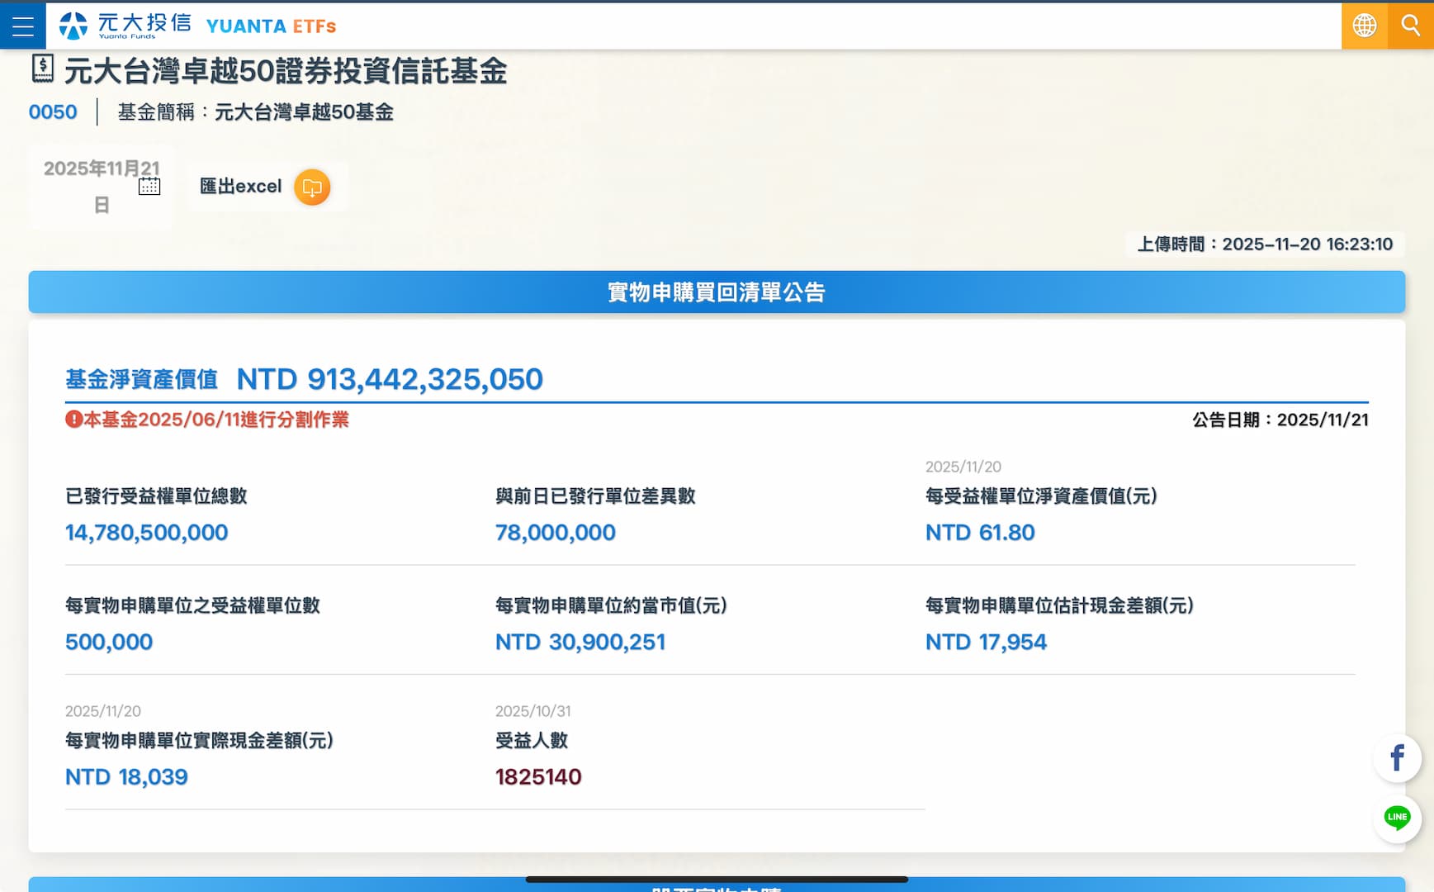Share the page via Facebook icon
Screen dimensions: 1434x892
[1397, 757]
